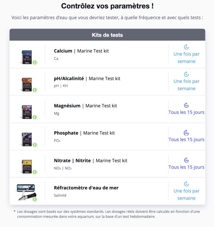Click the green info icon on refractometer

[35, 199]
